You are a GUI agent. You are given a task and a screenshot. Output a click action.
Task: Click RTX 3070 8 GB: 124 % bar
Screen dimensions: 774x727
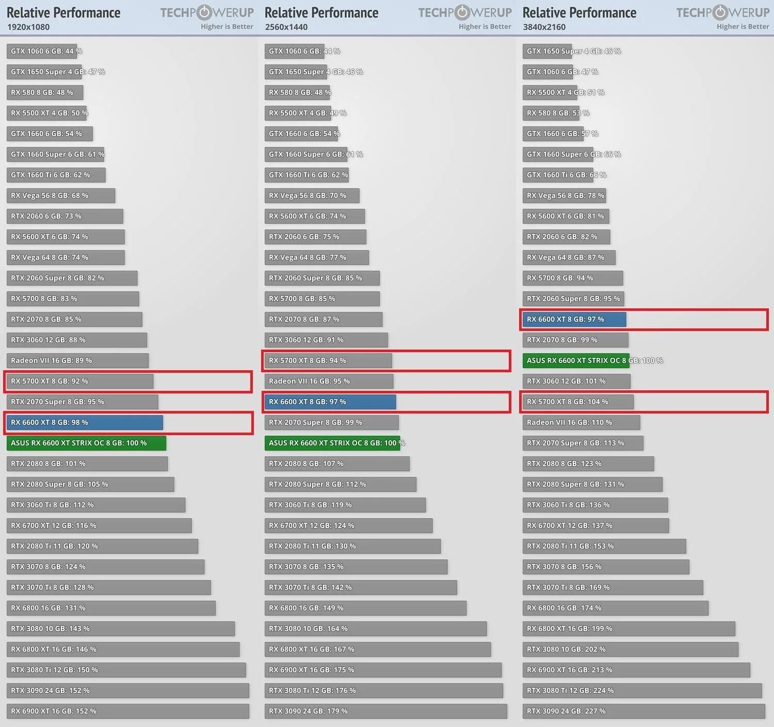(x=105, y=567)
